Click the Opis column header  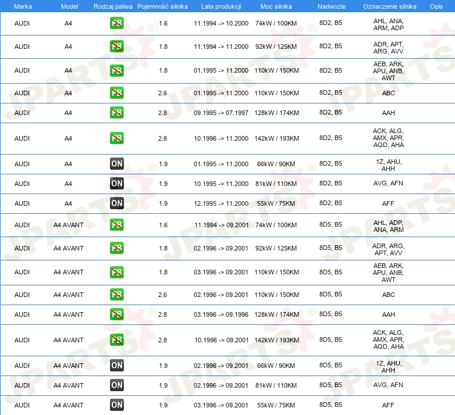point(436,6)
